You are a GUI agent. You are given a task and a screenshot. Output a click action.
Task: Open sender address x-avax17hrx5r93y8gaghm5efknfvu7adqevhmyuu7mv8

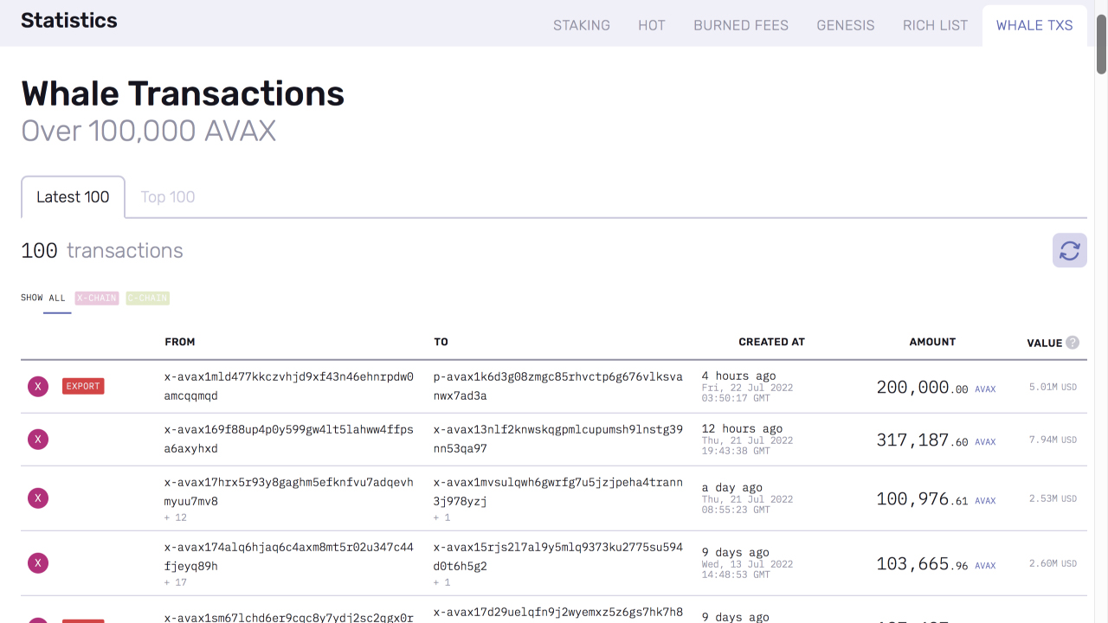click(289, 491)
